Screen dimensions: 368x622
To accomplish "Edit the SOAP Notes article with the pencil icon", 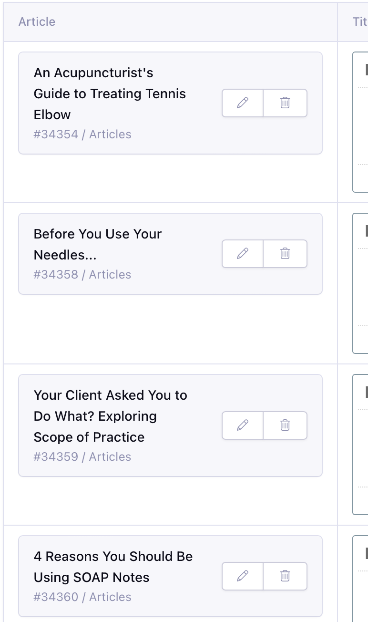I will pyautogui.click(x=242, y=576).
